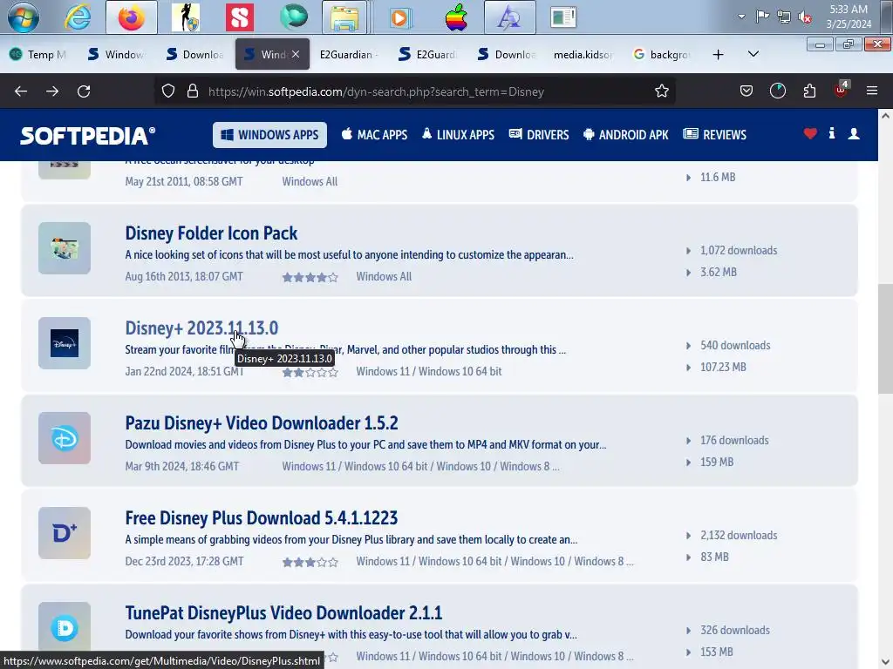Screen dimensions: 893x669
Task: Click the 1,072 downloads text
Action: (x=739, y=250)
